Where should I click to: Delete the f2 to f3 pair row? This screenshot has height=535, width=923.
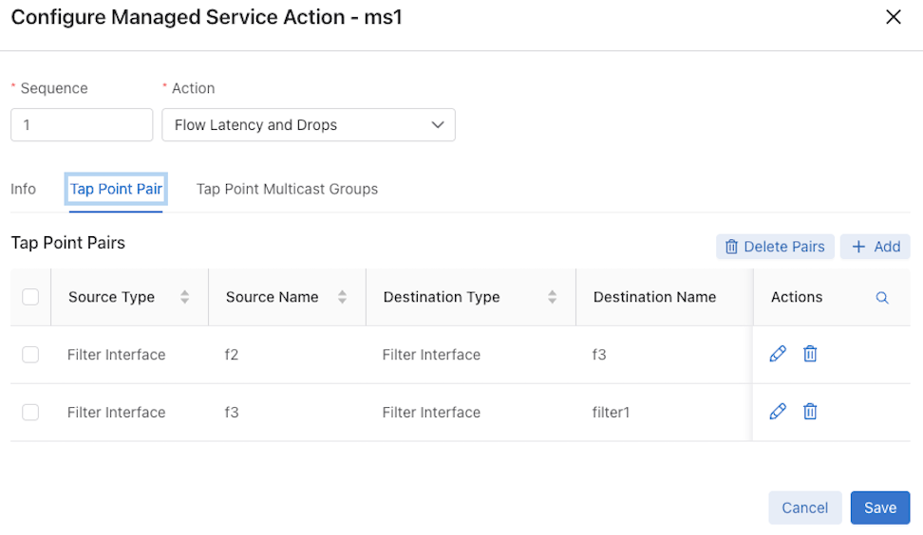pos(810,354)
